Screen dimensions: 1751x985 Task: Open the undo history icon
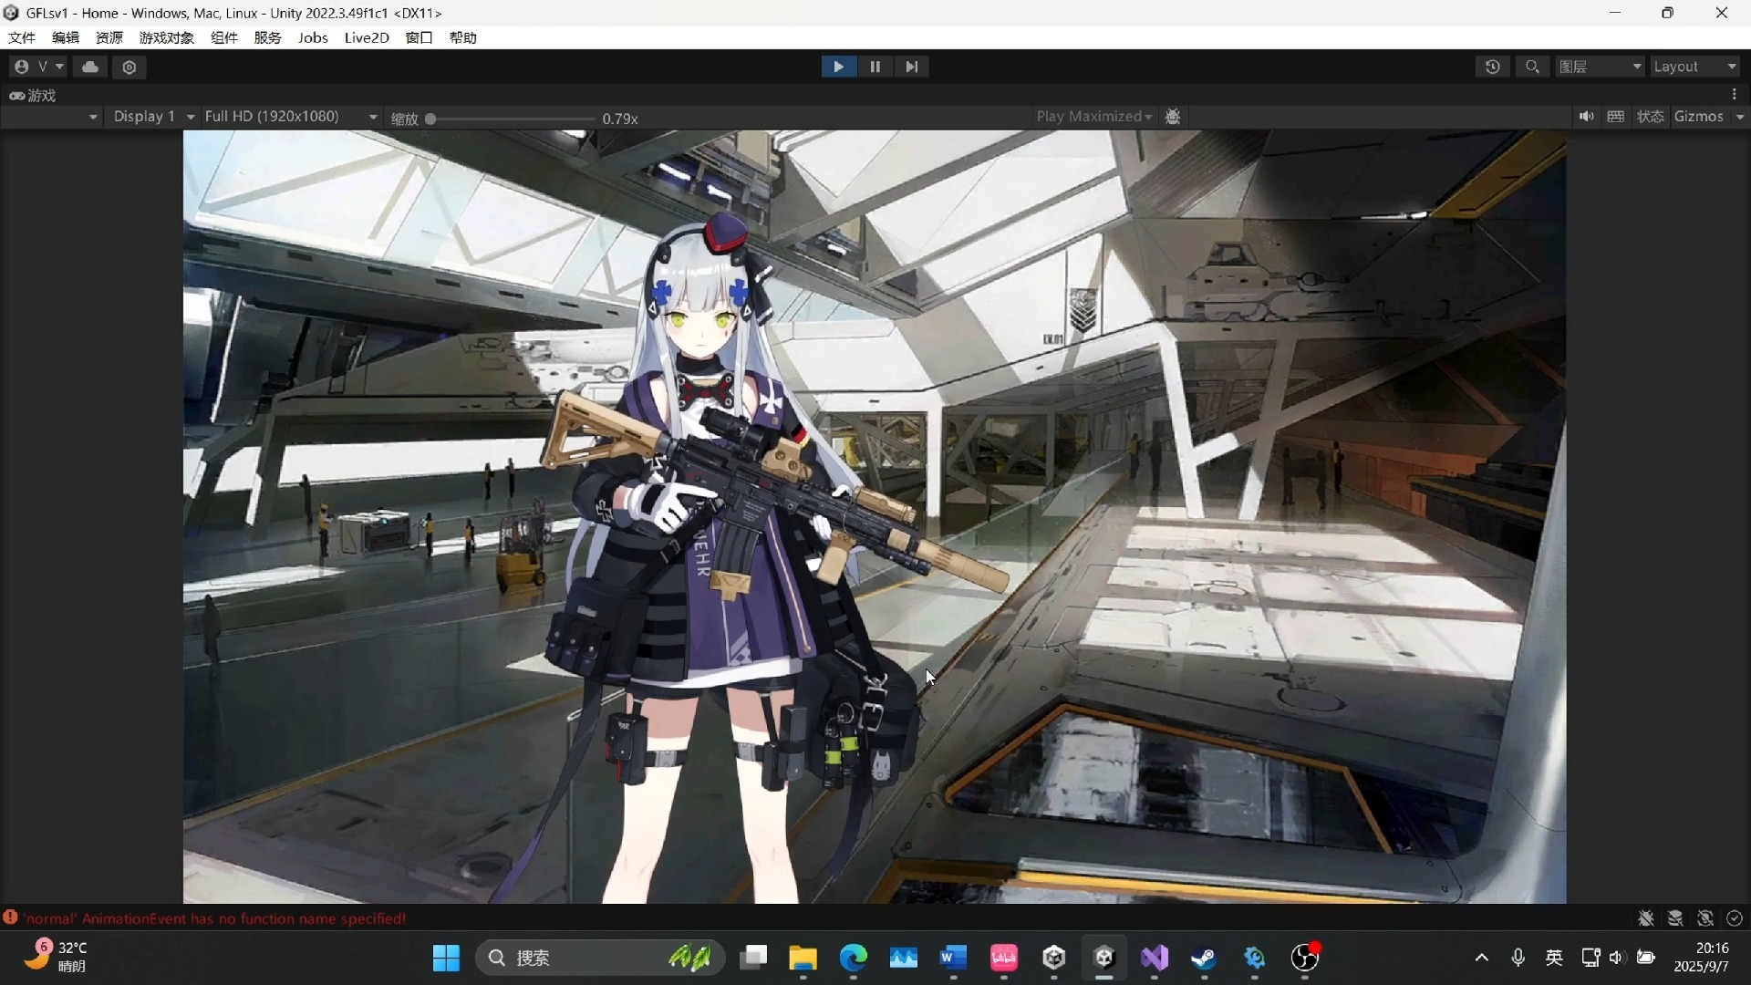tap(1493, 67)
